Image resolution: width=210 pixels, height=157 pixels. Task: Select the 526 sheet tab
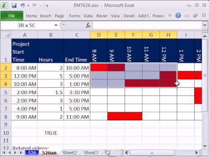point(32,153)
